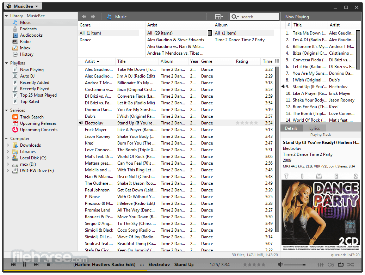Switch to the Lyrics tab
Screen dimensions: 365x275
(x=315, y=128)
